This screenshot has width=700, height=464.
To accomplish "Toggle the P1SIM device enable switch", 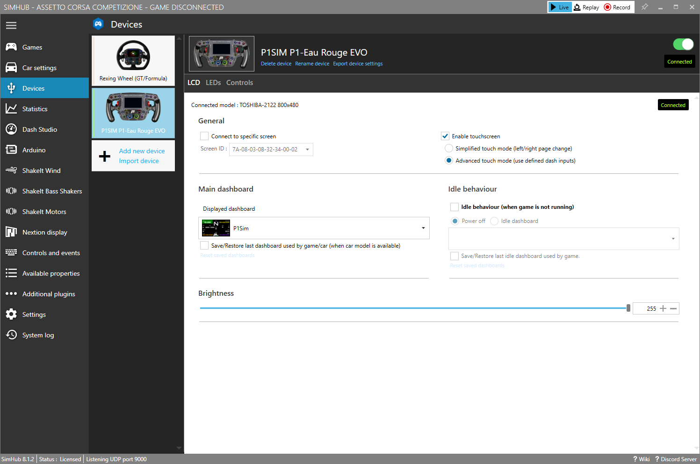I will [683, 44].
